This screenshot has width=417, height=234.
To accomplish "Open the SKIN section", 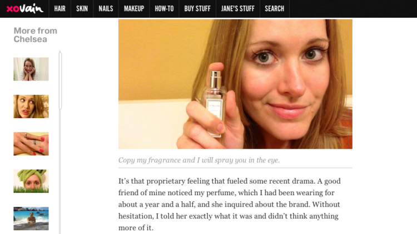I will (x=82, y=9).
